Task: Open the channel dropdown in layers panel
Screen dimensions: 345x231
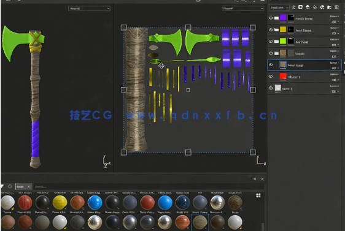Action: click(x=279, y=7)
